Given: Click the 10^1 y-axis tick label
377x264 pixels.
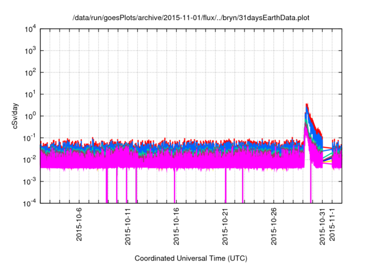Looking at the screenshot, I should click(x=30, y=95).
